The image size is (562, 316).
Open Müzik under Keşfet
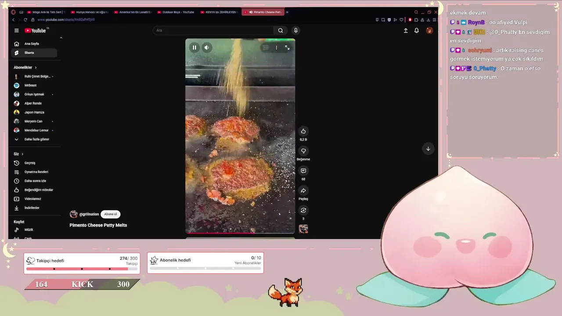point(34,230)
